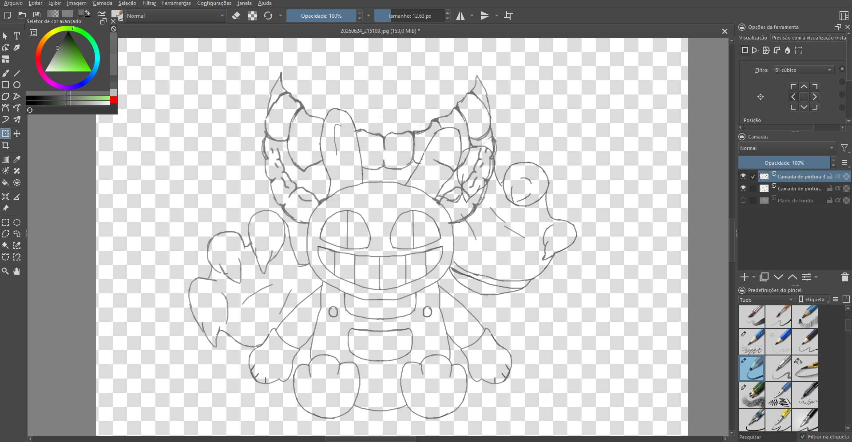Pick the Zoom magnifier tool
This screenshot has height=442, width=852.
pyautogui.click(x=5, y=271)
